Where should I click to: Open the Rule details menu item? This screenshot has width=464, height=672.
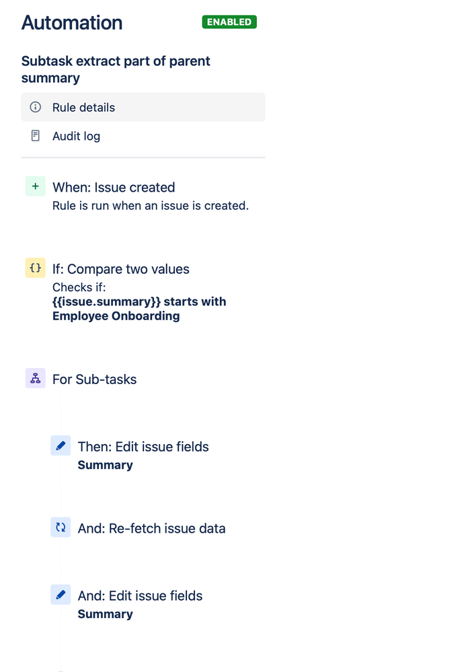point(83,108)
